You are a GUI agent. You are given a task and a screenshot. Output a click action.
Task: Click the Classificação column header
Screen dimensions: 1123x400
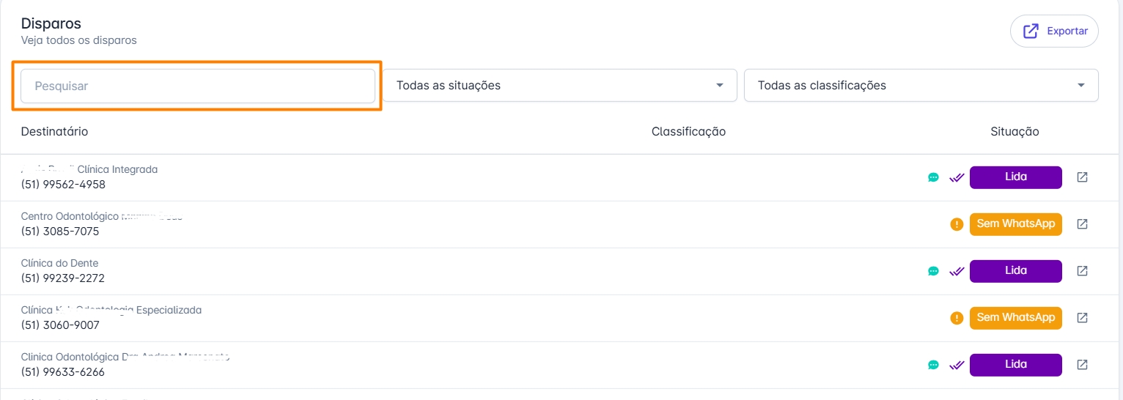[688, 132]
